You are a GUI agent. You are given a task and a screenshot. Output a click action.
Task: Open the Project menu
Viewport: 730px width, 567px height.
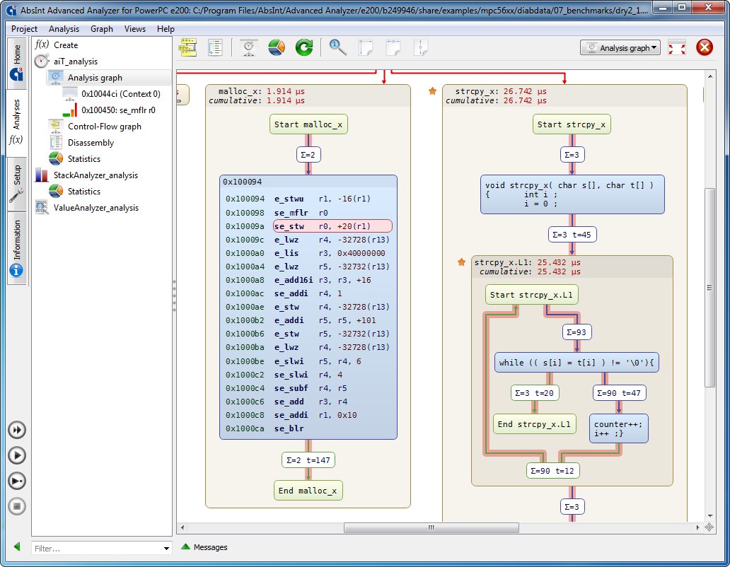pos(24,29)
